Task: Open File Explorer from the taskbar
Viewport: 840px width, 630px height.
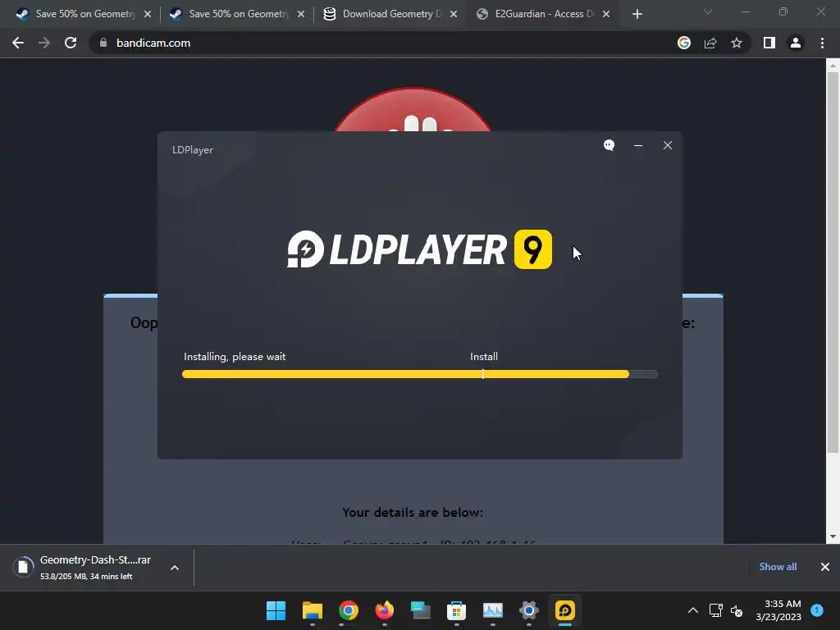Action: pos(313,610)
